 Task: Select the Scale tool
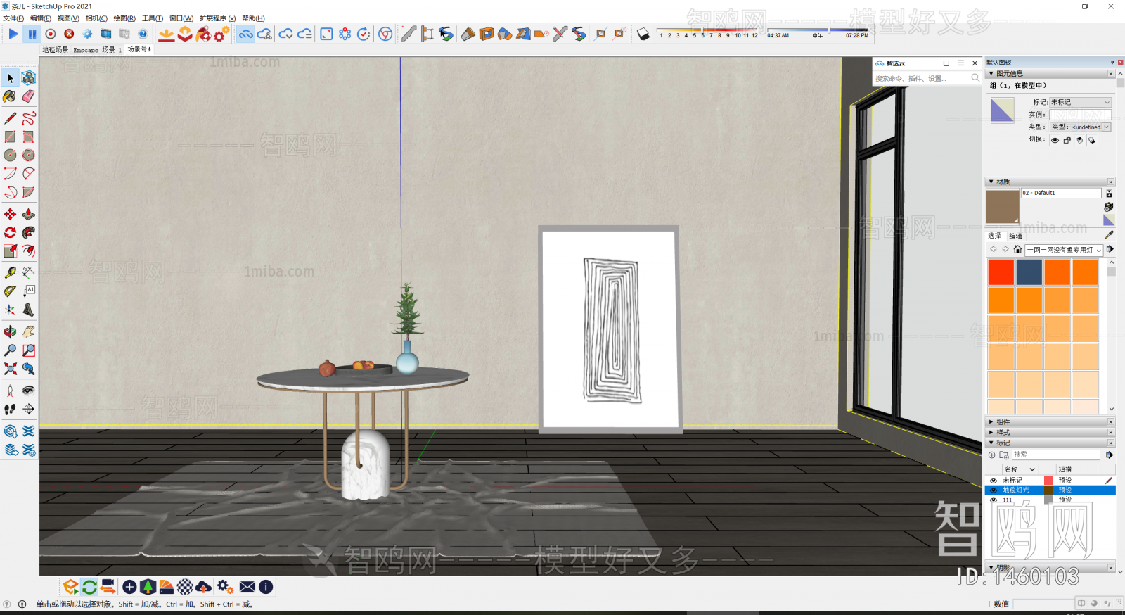click(10, 251)
